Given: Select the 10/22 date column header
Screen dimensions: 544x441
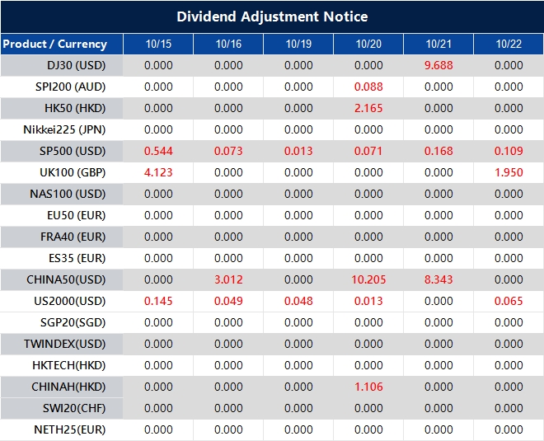Looking at the screenshot, I should pos(509,44).
